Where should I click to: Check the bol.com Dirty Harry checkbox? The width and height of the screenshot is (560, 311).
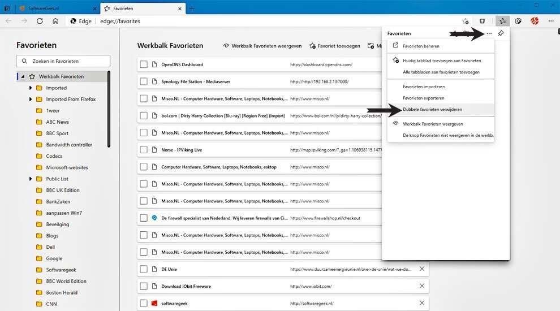tap(144, 116)
